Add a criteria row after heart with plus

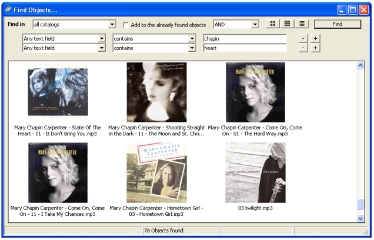point(315,48)
